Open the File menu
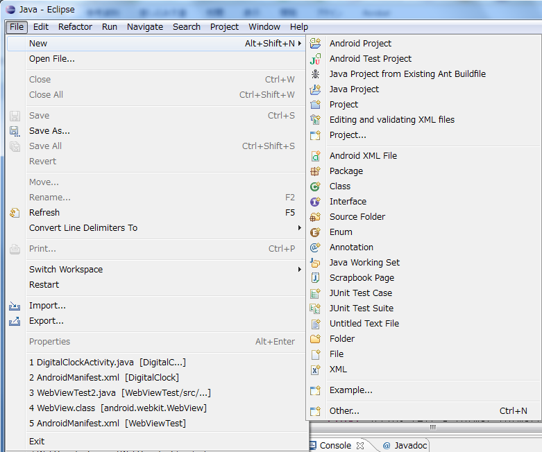This screenshot has height=452, width=542. tap(17, 27)
